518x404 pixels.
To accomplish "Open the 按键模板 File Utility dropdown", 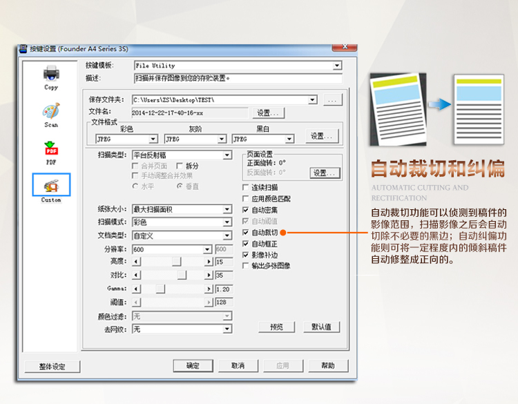I will pyautogui.click(x=337, y=66).
